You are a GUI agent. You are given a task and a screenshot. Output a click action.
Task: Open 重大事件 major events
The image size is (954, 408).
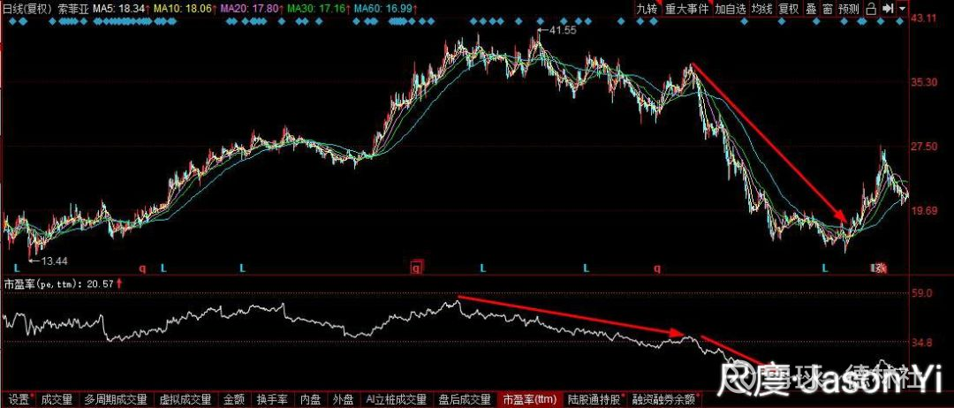coord(686,9)
